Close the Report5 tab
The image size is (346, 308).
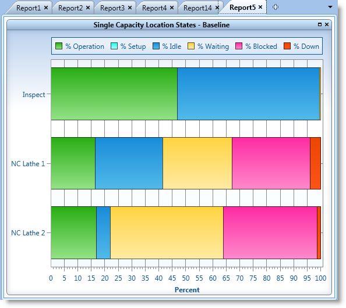click(x=260, y=8)
